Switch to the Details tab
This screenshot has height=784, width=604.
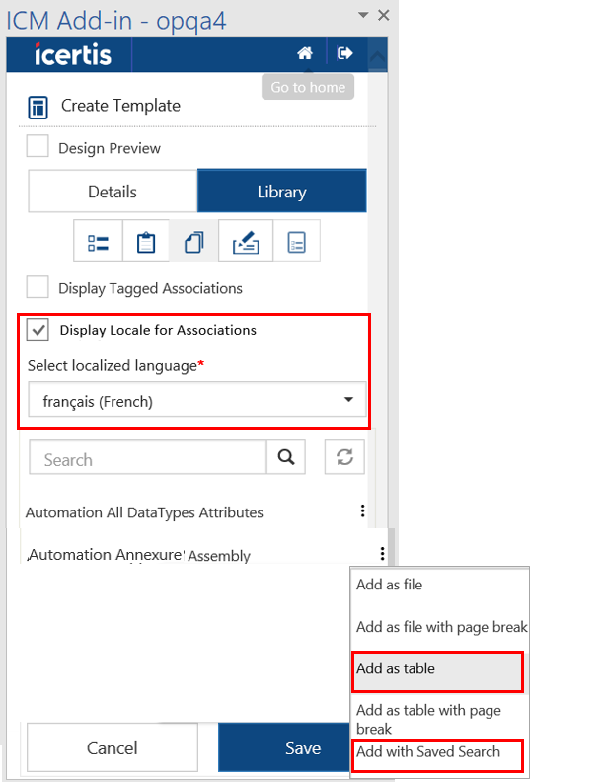click(113, 192)
